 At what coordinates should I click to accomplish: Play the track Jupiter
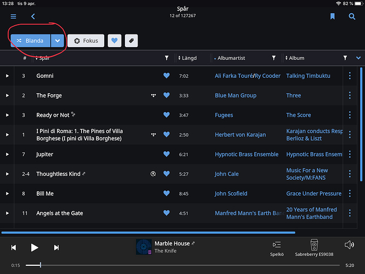pos(7,155)
